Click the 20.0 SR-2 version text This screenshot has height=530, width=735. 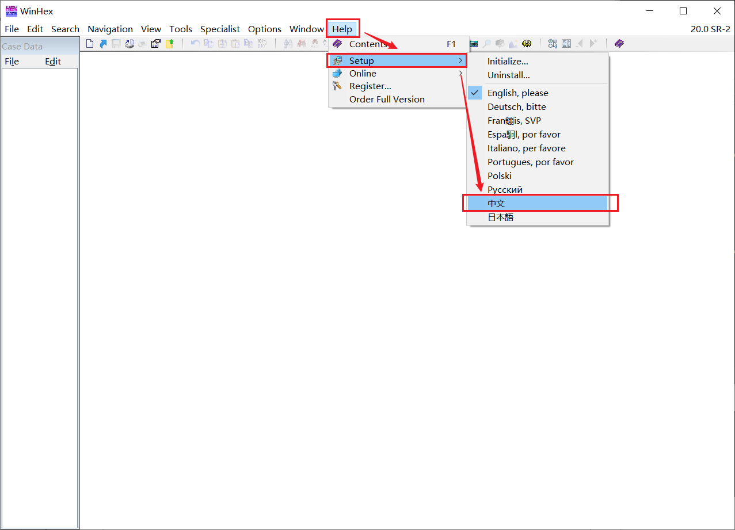point(711,29)
